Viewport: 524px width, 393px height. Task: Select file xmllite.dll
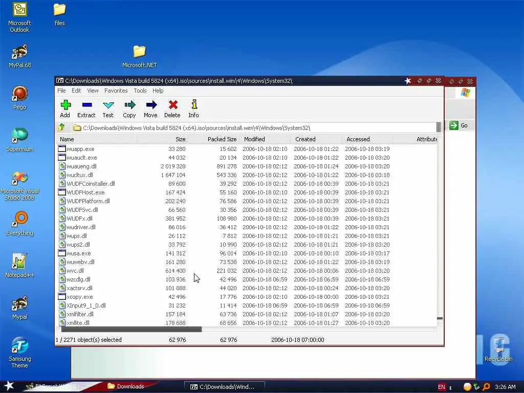click(78, 323)
